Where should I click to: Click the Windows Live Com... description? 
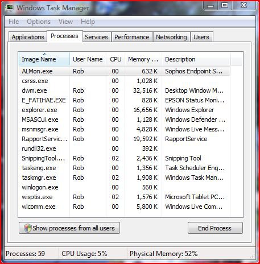click(193, 207)
